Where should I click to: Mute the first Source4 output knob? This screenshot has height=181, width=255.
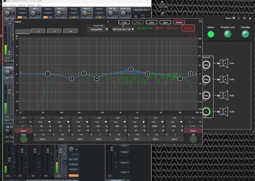[206, 64]
